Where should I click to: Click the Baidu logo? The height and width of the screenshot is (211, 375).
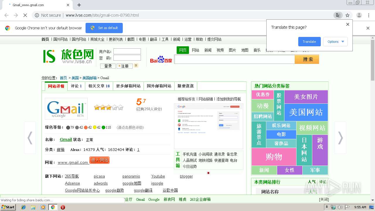[x=161, y=59]
